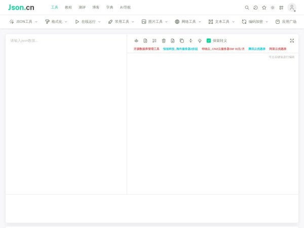This screenshot has width=304, height=228.
Task: Click the sort icon in JSON toolbar
Action: [155, 41]
